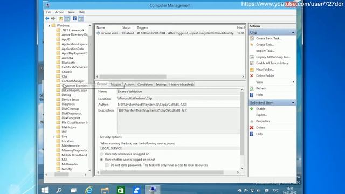Select 'Run only when user is logged on'
This screenshot has height=194, width=345.
point(101,154)
